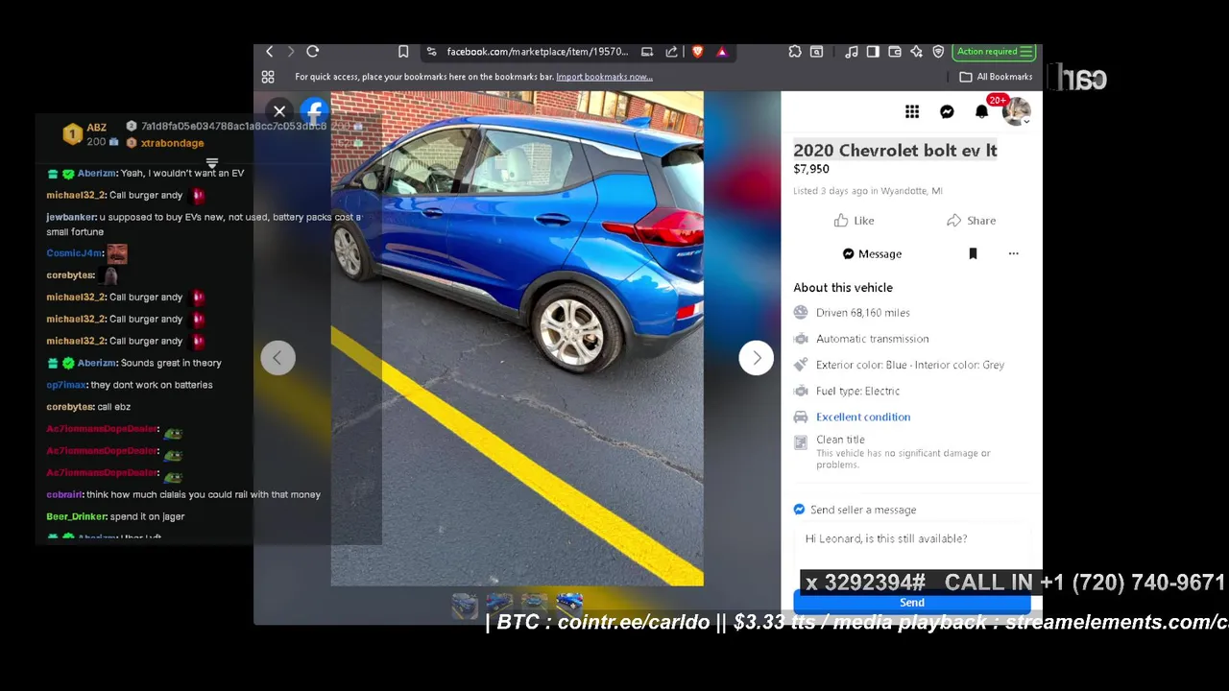This screenshot has height=691, width=1229.
Task: Open the All Bookmarks folder
Action: click(997, 77)
